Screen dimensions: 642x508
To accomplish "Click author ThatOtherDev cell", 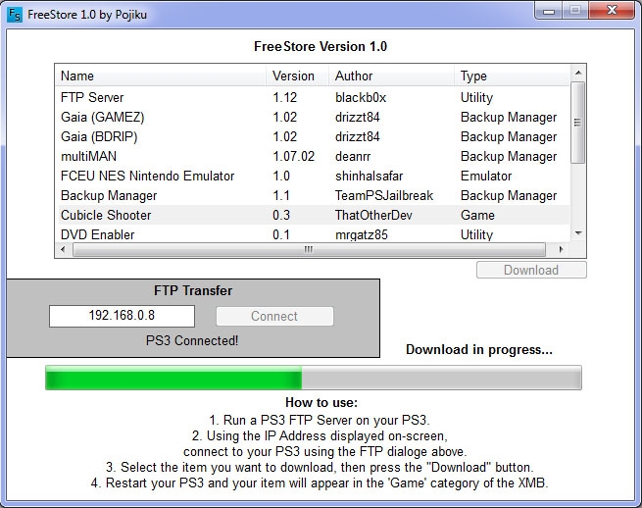I will coord(373,216).
